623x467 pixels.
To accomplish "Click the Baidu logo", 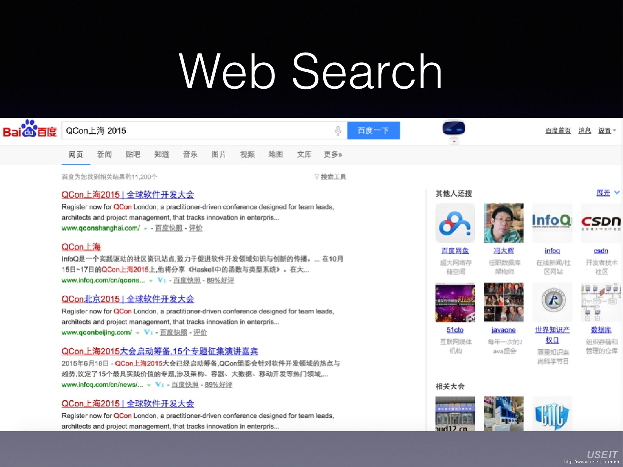I will click(30, 129).
